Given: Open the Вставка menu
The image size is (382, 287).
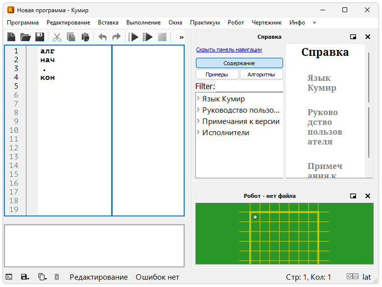Looking at the screenshot, I should pyautogui.click(x=108, y=23).
